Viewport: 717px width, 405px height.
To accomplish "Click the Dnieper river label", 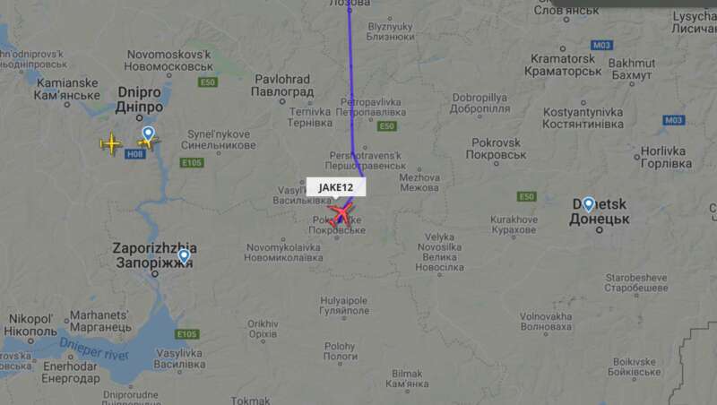I will click(x=94, y=349).
